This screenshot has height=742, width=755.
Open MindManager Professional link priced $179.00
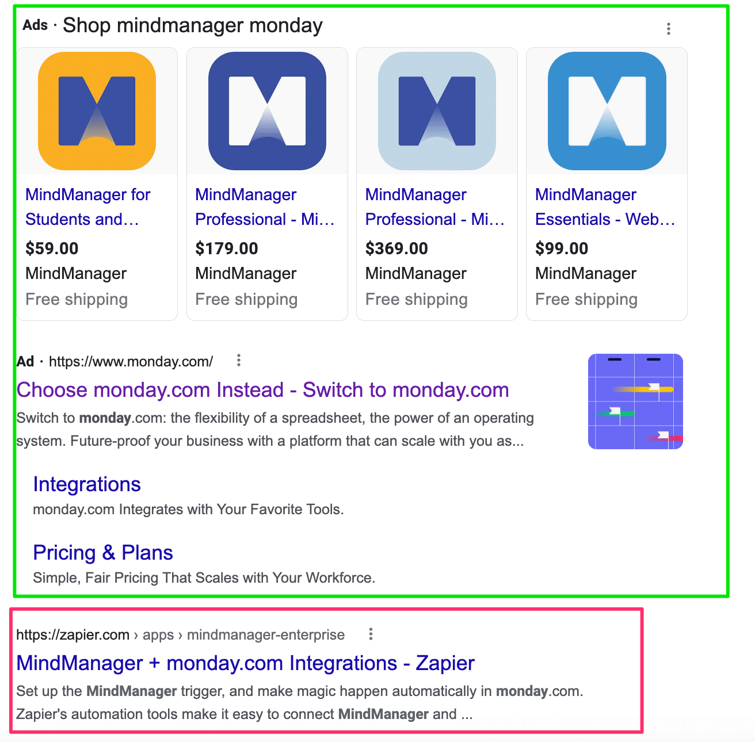(x=265, y=206)
